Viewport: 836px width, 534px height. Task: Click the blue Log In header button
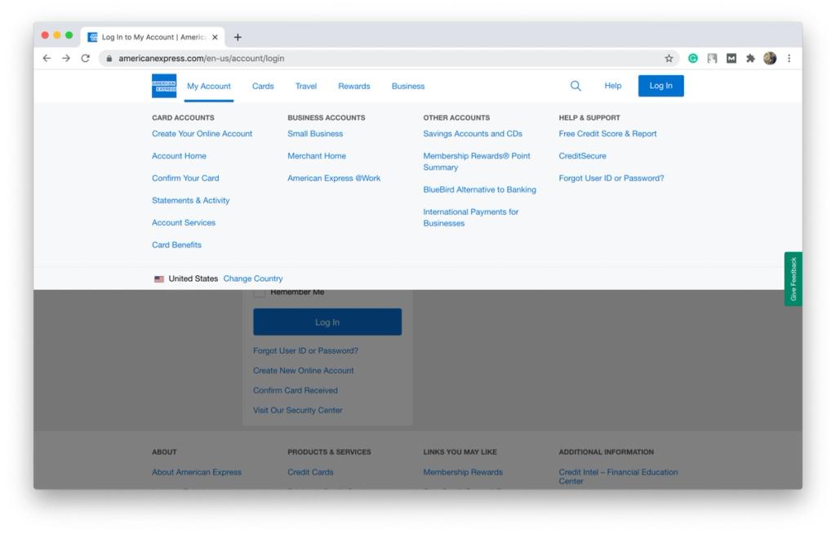pos(660,86)
